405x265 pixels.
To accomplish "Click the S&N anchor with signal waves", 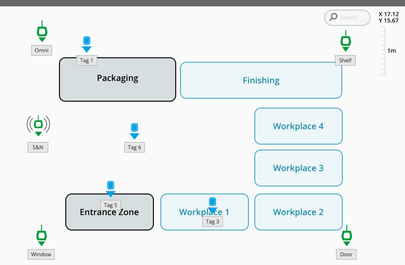I will pyautogui.click(x=38, y=125).
